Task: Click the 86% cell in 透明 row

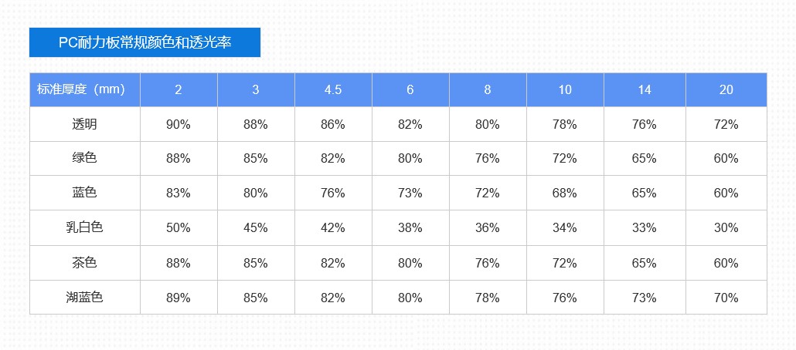Action: [x=333, y=124]
